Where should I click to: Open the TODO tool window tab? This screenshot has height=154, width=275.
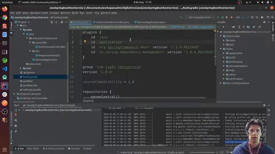coord(33,148)
